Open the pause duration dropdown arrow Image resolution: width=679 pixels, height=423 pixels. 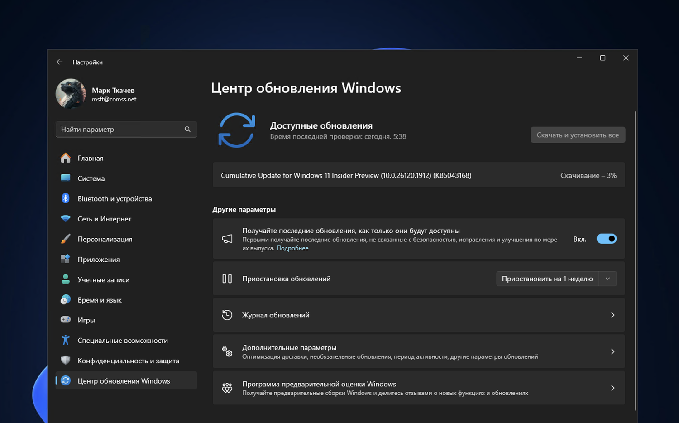(x=607, y=279)
